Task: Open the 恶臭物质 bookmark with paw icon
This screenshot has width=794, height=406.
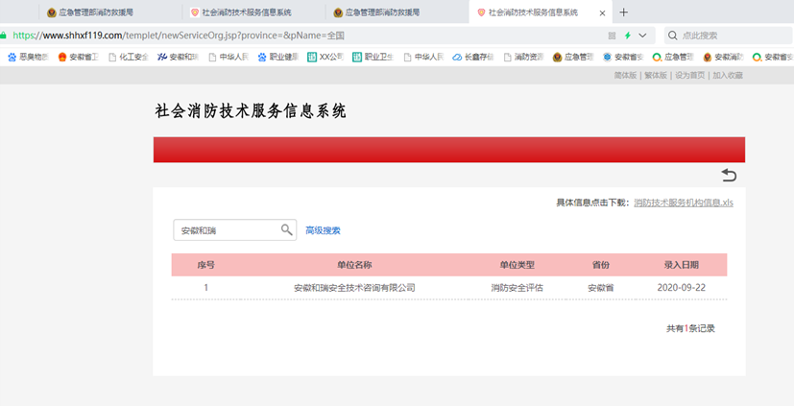Action: pyautogui.click(x=27, y=57)
